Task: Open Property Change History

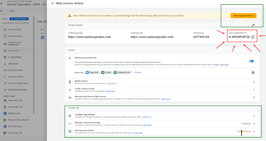Action: (18, 83)
